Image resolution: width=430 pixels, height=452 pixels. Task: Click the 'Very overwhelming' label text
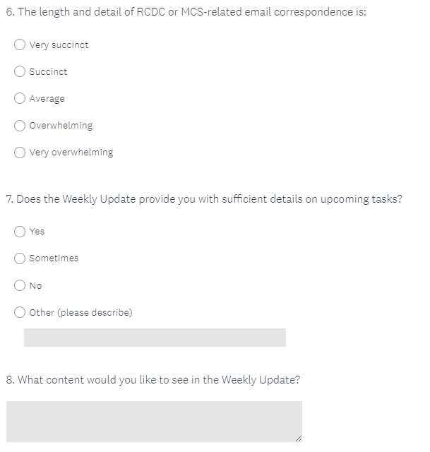[71, 153]
